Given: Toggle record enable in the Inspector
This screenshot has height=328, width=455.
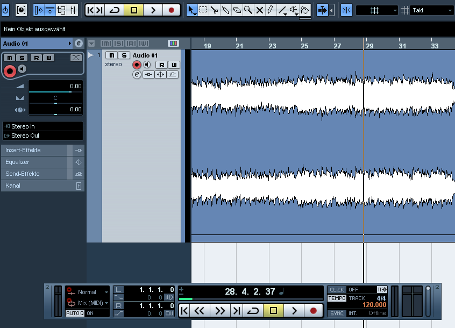Looking at the screenshot, I should coord(10,71).
